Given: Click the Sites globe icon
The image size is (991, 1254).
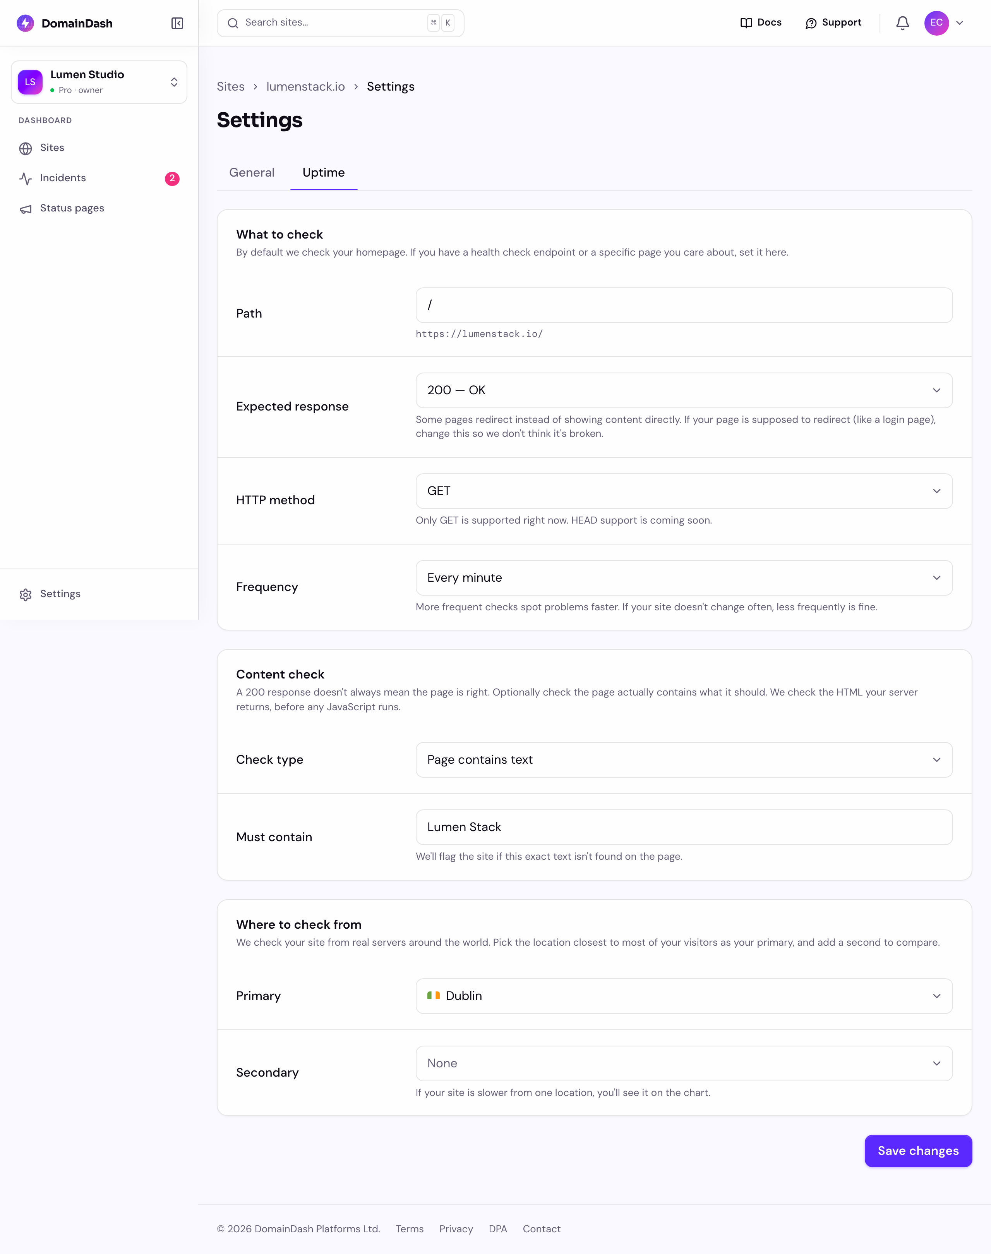Looking at the screenshot, I should 26,148.
